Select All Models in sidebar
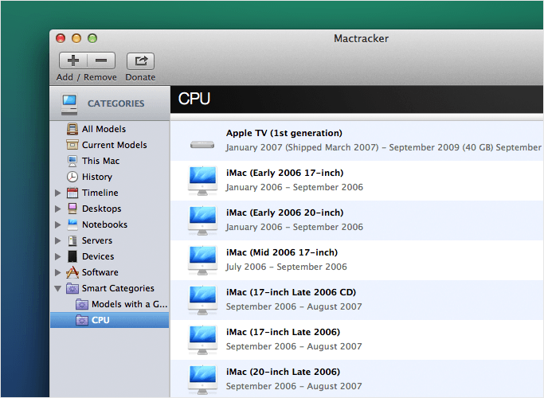 pyautogui.click(x=104, y=129)
